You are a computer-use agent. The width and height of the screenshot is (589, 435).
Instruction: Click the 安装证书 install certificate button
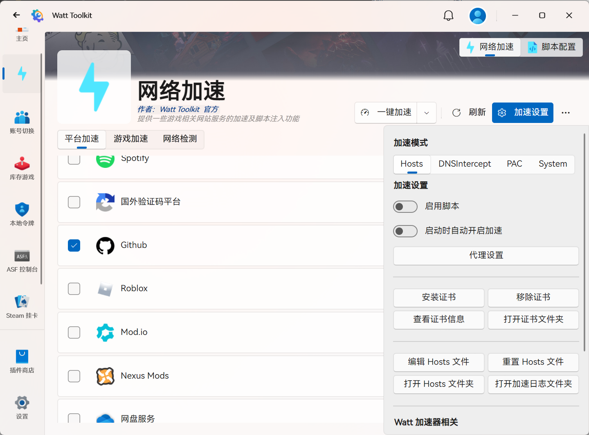438,297
